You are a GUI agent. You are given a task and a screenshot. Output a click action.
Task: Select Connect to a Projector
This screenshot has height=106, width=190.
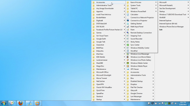point(139,21)
